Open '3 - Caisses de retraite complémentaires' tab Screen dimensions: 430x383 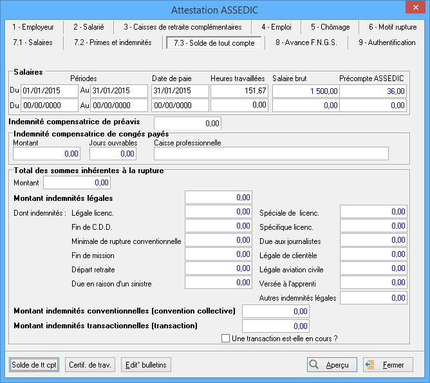(x=182, y=27)
